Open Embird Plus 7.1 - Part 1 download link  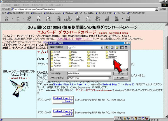coord(63,100)
